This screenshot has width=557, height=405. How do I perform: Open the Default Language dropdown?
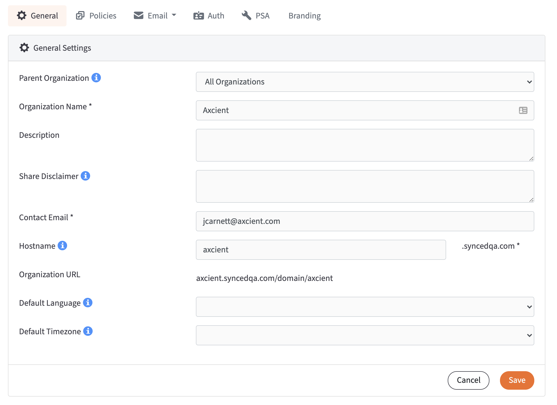coord(365,307)
